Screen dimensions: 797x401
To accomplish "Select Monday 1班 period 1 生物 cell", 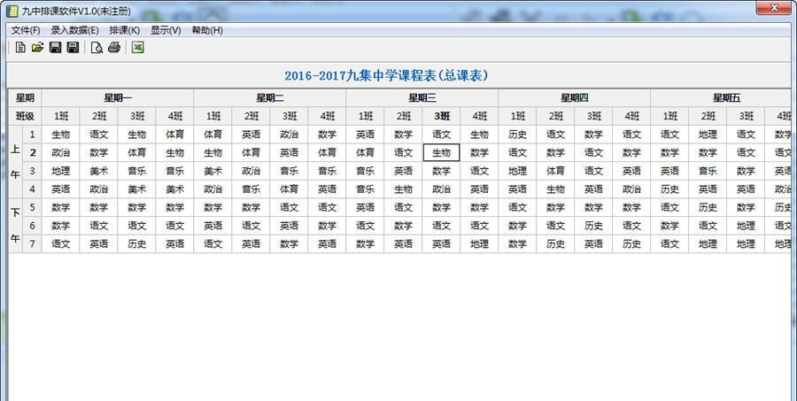I will click(x=60, y=135).
